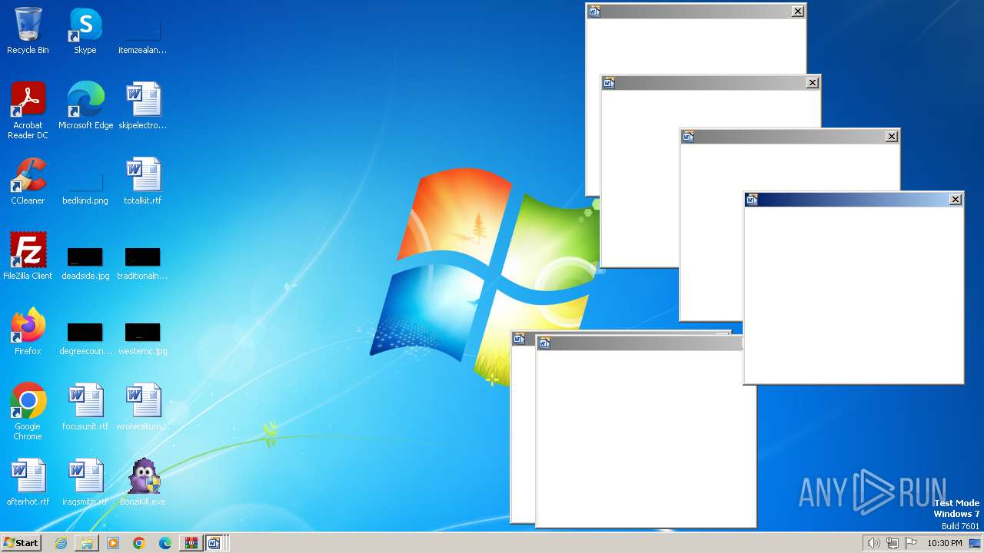This screenshot has height=553, width=984.
Task: Open the FileZilla Client shortcut
Action: (x=28, y=256)
